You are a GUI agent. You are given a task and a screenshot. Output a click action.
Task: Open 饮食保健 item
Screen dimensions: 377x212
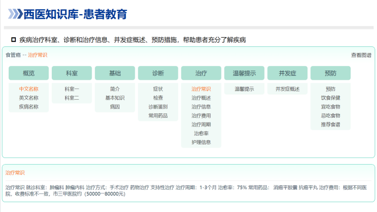point(331,98)
